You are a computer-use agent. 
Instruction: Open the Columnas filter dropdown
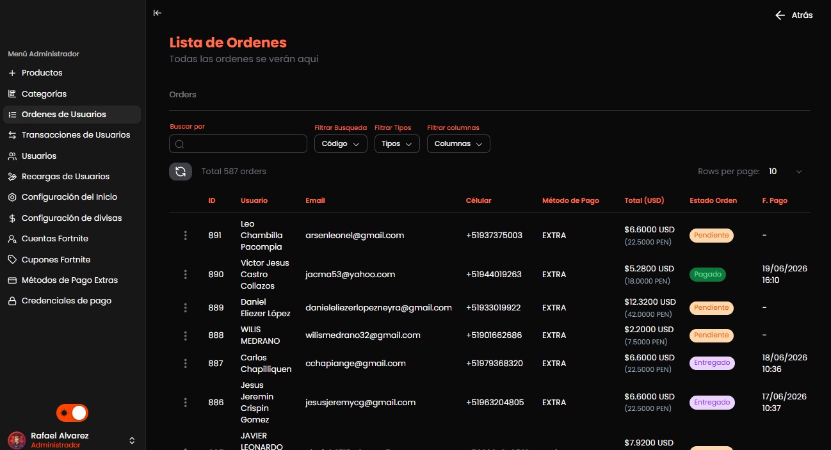(458, 144)
